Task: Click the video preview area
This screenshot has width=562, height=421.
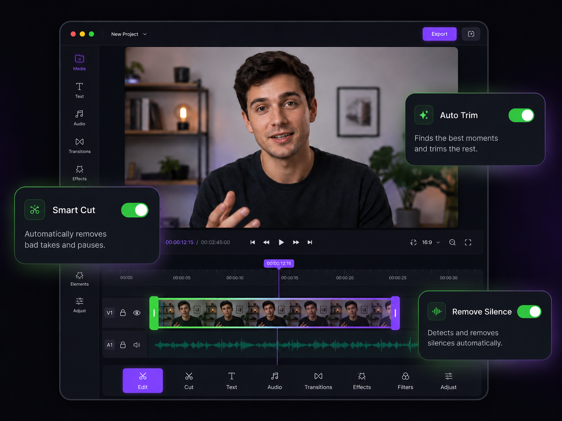Action: coord(291,137)
